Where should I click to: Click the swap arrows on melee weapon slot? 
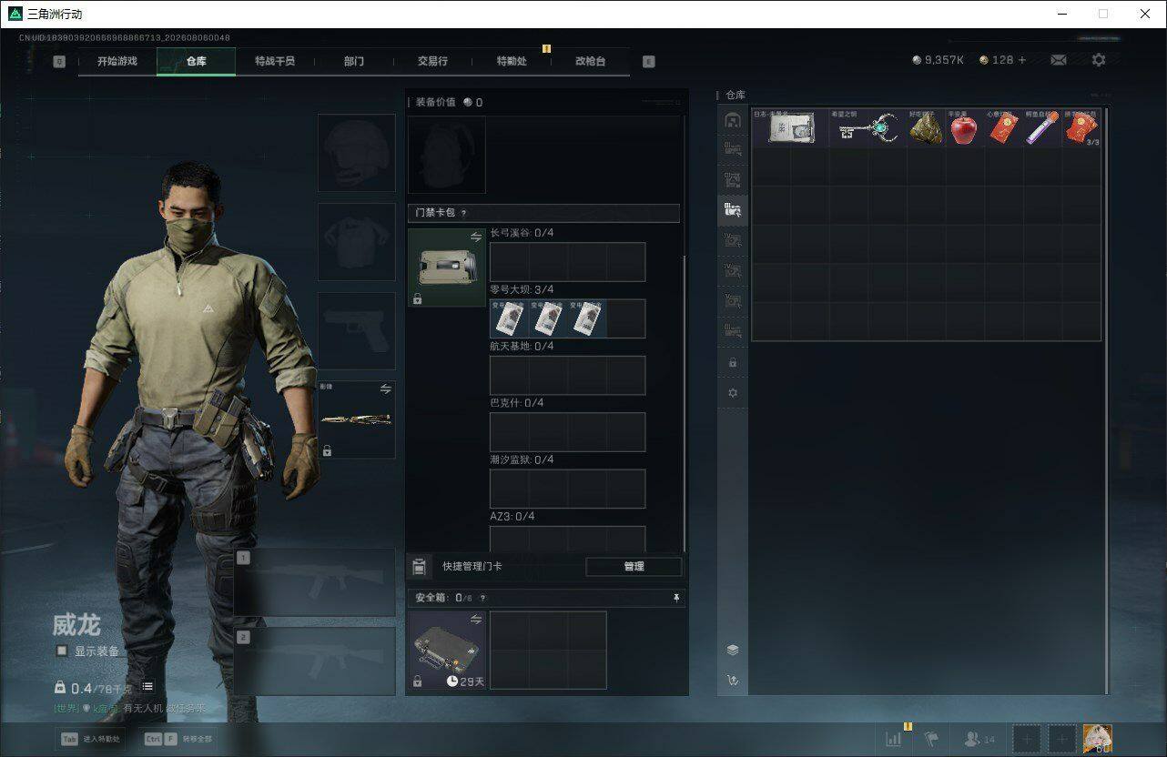(x=386, y=389)
